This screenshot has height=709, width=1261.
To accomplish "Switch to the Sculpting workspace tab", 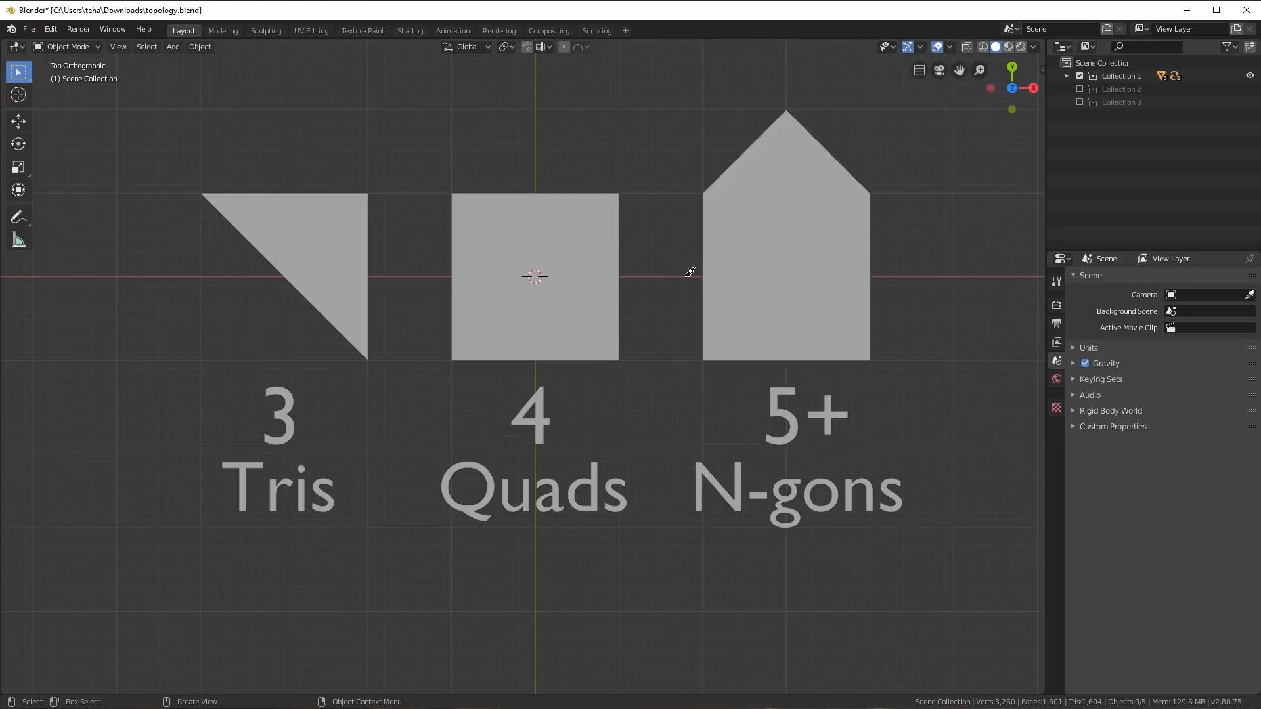I will click(265, 31).
